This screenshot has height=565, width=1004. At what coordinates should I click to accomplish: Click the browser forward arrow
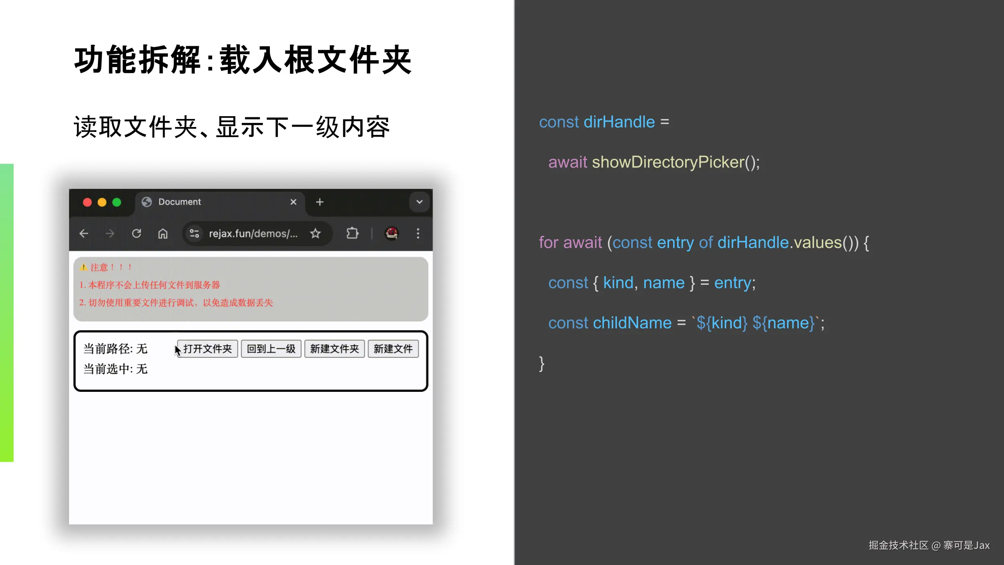point(110,233)
